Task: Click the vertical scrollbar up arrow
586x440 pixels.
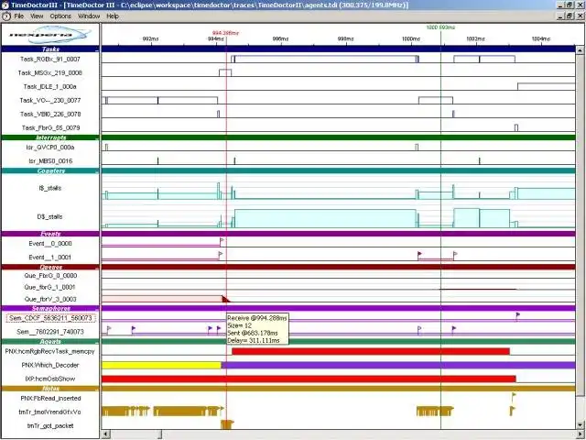Action: click(x=580, y=49)
